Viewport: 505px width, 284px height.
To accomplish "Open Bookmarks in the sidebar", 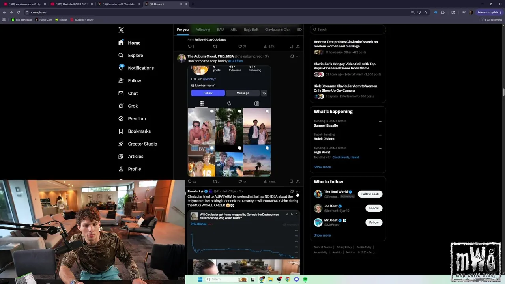I will (x=134, y=131).
